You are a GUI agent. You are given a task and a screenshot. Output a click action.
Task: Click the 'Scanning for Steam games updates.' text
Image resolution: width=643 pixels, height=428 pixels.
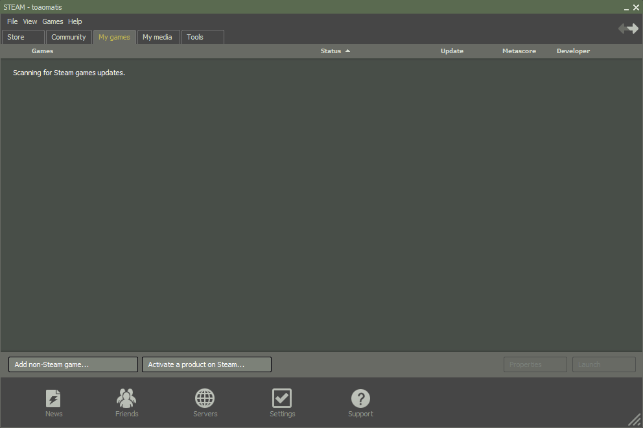point(69,73)
